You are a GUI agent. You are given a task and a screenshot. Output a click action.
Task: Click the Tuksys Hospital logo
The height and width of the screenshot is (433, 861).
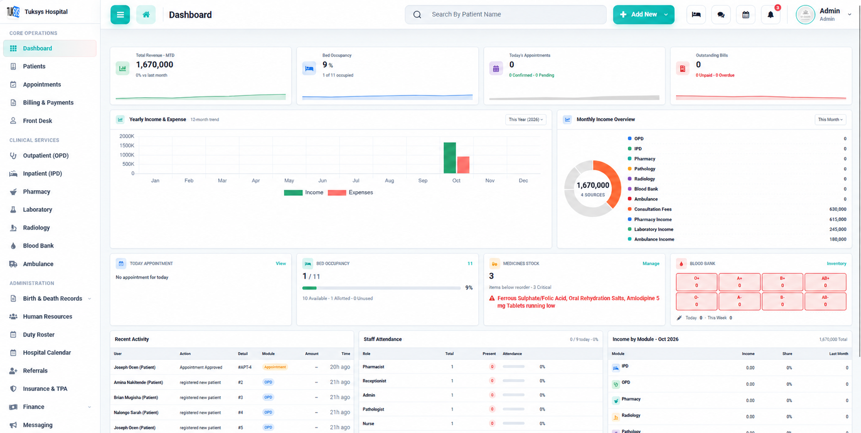[13, 12]
